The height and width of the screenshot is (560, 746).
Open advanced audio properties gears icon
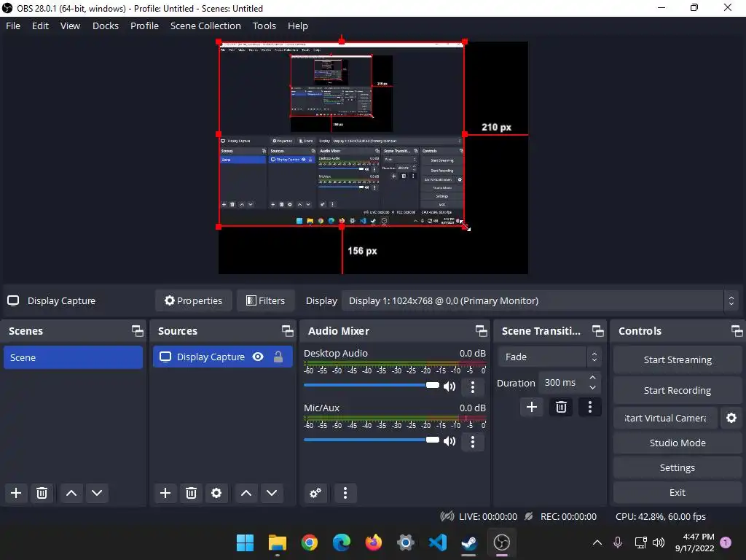click(x=315, y=493)
